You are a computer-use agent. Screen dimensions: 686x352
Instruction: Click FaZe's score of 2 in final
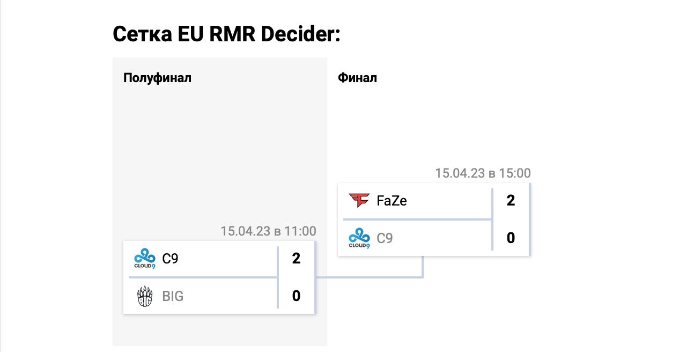tap(511, 201)
